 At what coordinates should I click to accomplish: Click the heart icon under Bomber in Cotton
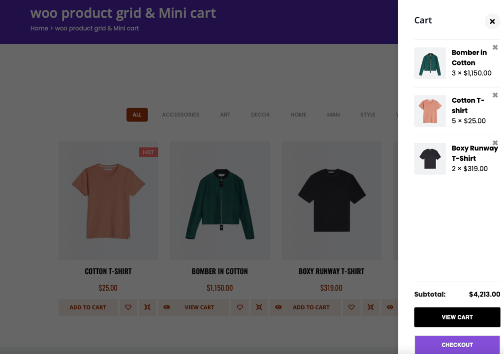(240, 307)
